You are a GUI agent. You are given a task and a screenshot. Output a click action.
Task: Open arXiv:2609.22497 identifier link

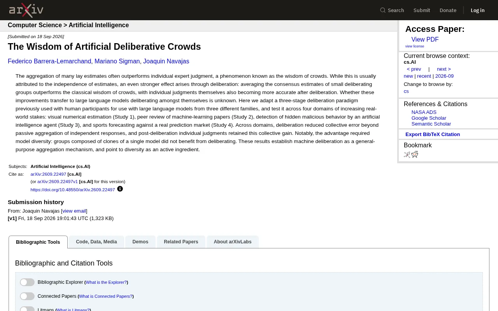coord(48,174)
